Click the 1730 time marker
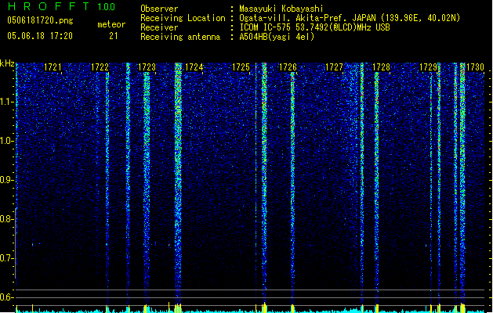Screen dimensions: 493x313 coord(475,67)
